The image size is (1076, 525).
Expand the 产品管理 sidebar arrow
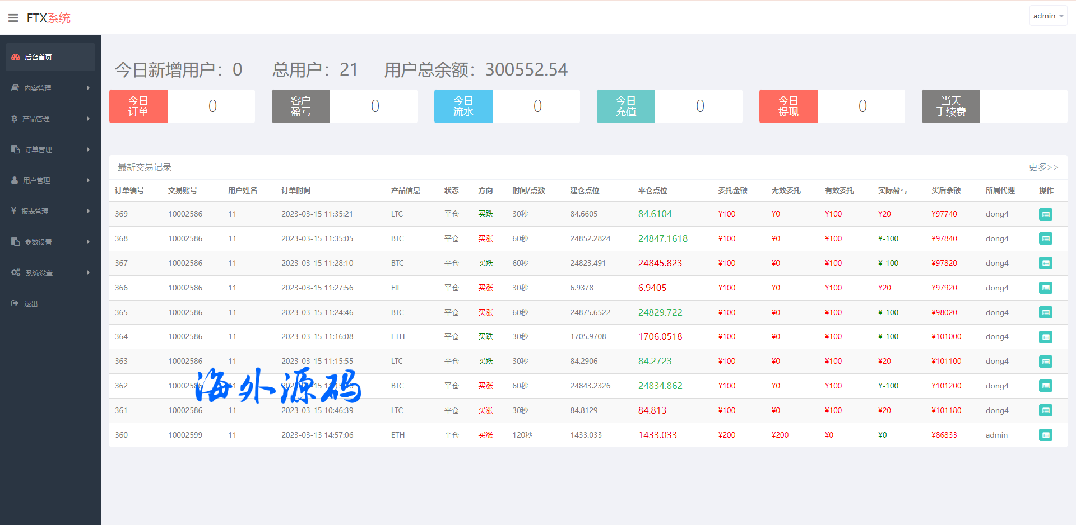point(89,119)
